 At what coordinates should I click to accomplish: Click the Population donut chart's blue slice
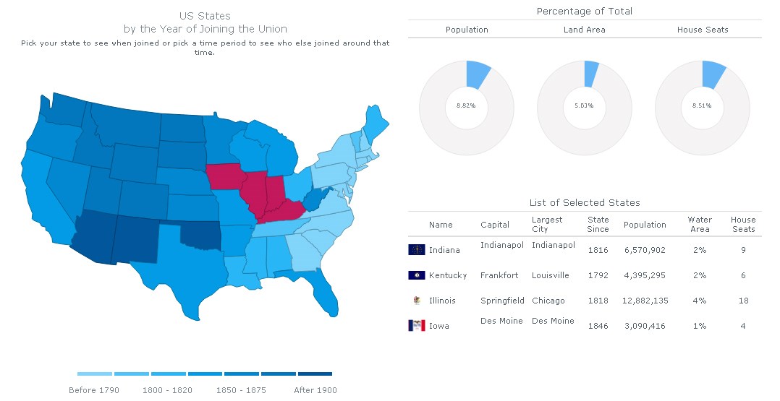478,74
